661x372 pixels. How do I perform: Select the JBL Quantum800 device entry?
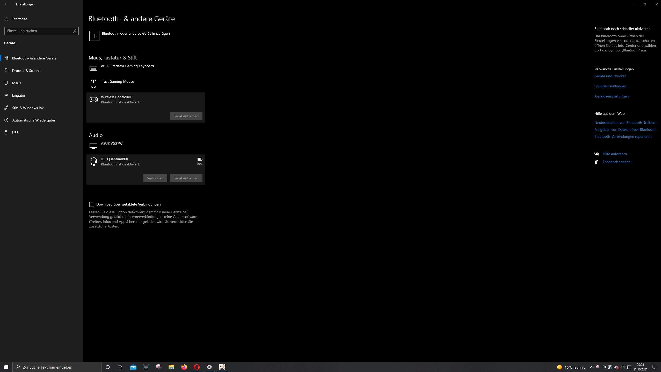(x=129, y=161)
